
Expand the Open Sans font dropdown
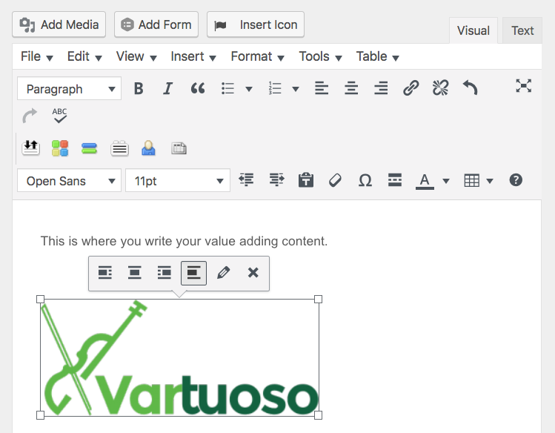coord(70,181)
